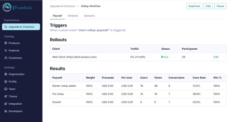The image size is (233, 122).
Task: Click the Duplicate button
Action: [x=194, y=6]
